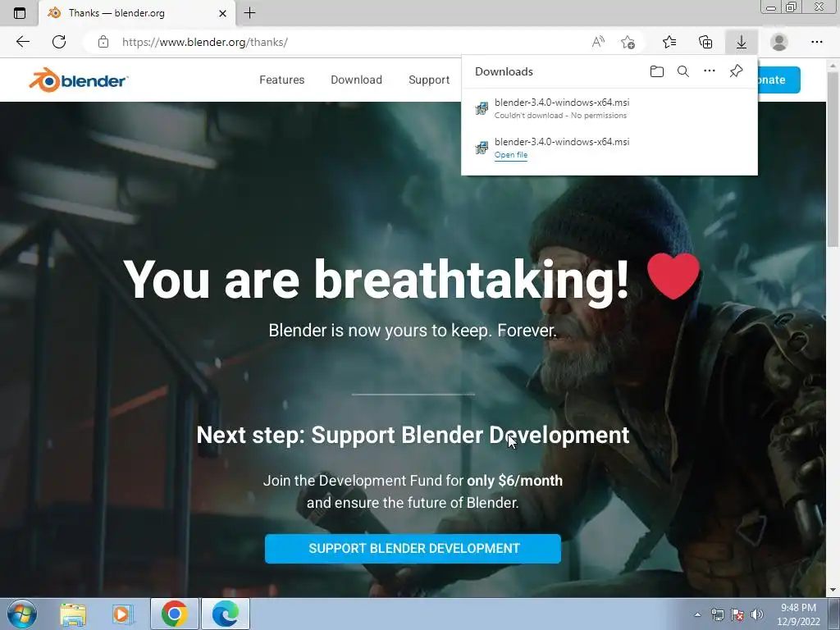This screenshot has height=630, width=840.
Task: Click Microsoft Edge taskbar icon
Action: 226,614
